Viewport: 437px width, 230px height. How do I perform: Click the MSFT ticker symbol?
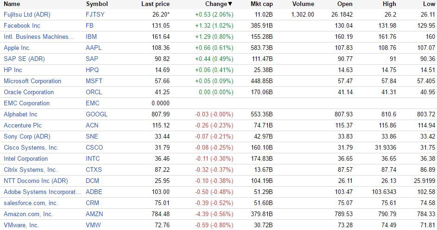coord(94,81)
